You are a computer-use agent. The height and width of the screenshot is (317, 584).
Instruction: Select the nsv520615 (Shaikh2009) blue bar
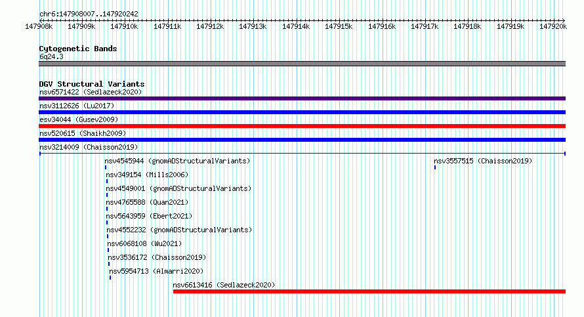point(302,140)
